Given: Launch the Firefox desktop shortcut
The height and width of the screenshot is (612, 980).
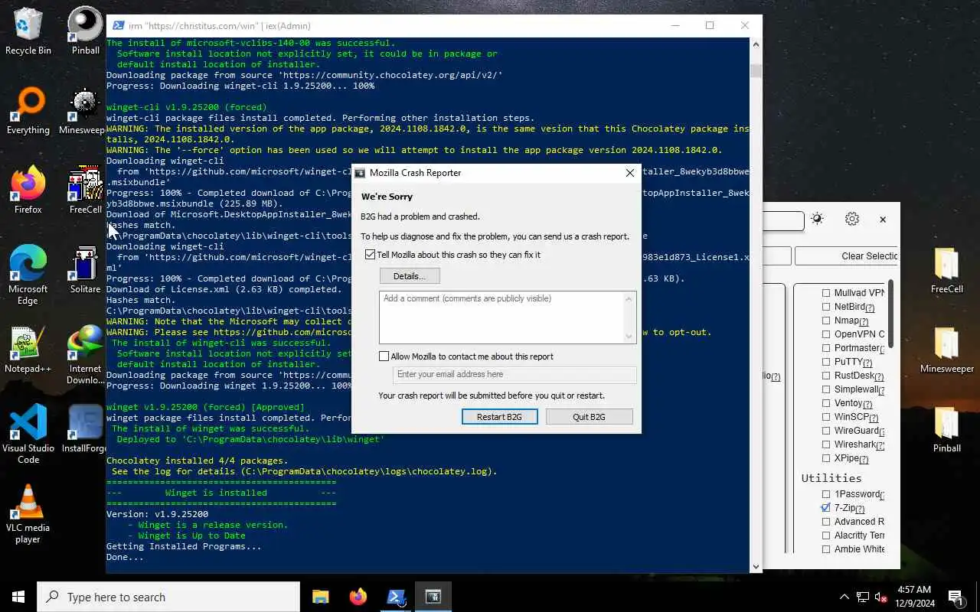Looking at the screenshot, I should (x=28, y=190).
